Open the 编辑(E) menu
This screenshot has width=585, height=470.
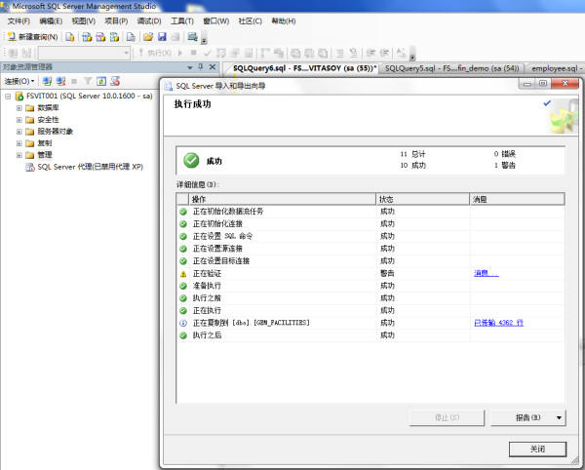pyautogui.click(x=51, y=21)
